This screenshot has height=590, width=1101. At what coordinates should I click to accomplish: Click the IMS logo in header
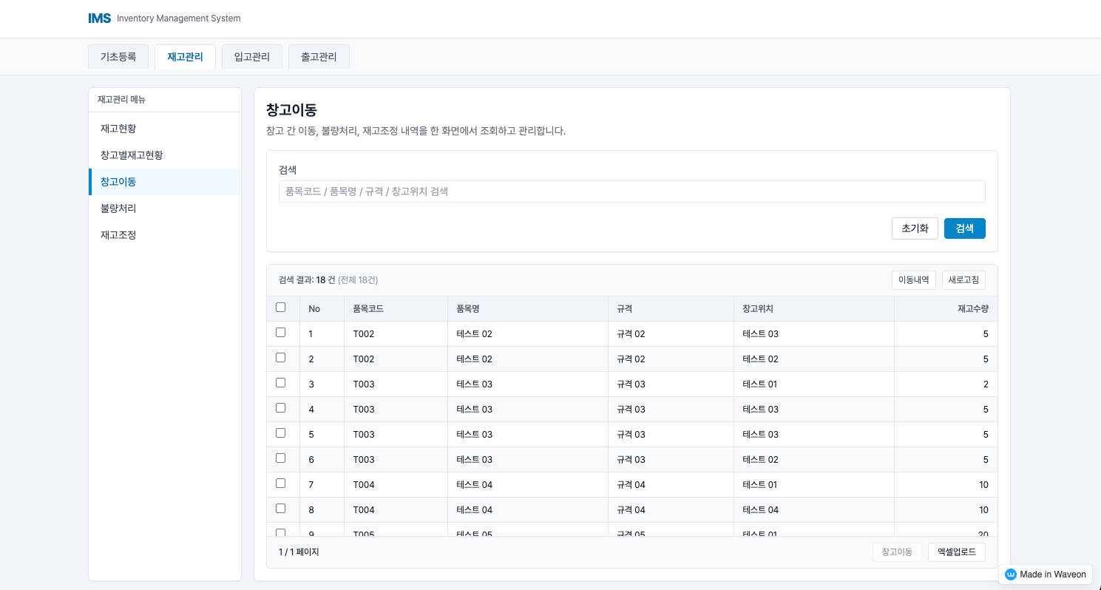pos(100,18)
